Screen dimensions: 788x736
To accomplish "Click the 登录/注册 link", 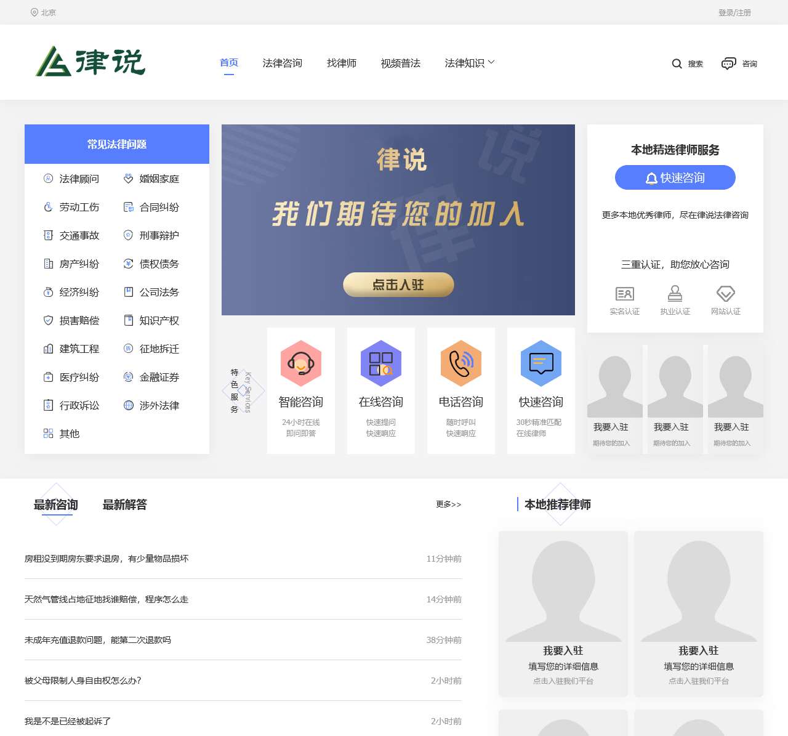I will pos(734,12).
